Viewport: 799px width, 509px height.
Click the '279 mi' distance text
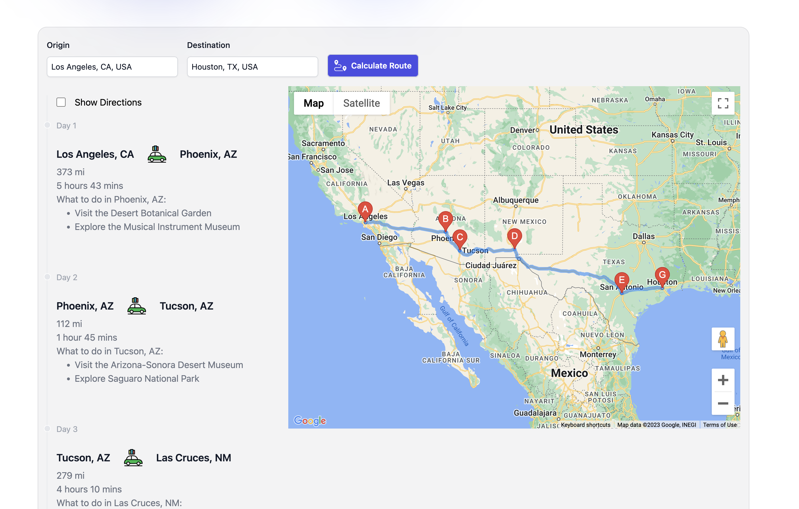(x=70, y=475)
